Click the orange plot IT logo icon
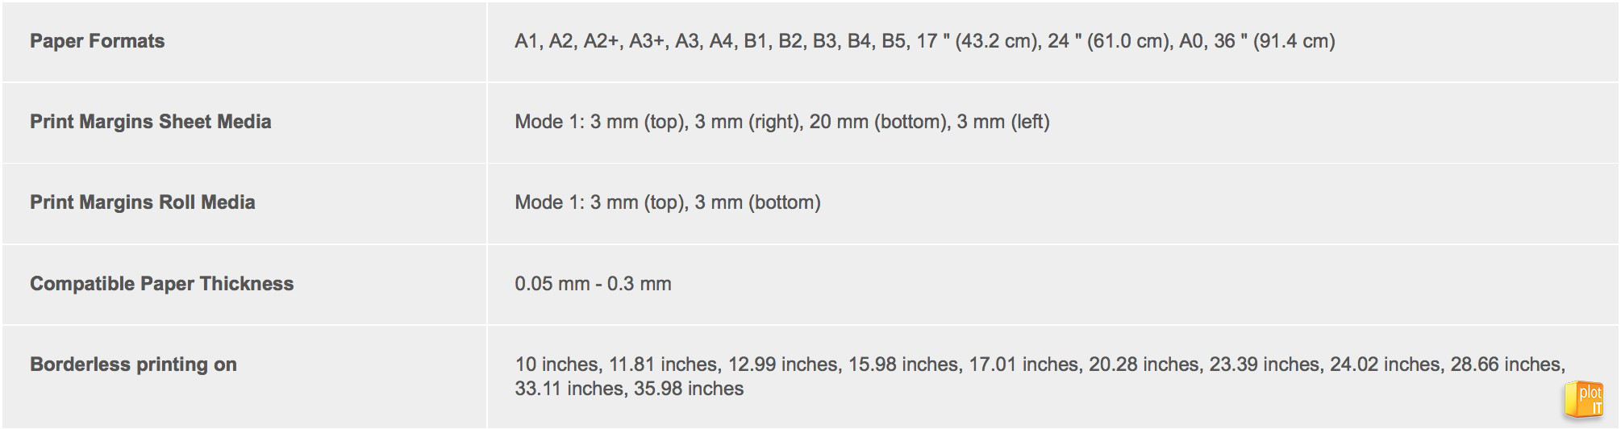Screen dimensions: 1621x429 pyautogui.click(x=1583, y=400)
